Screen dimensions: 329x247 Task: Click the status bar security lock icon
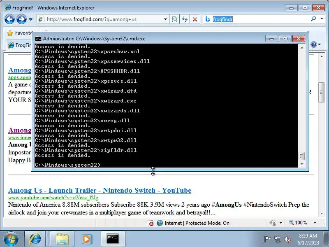point(273,223)
